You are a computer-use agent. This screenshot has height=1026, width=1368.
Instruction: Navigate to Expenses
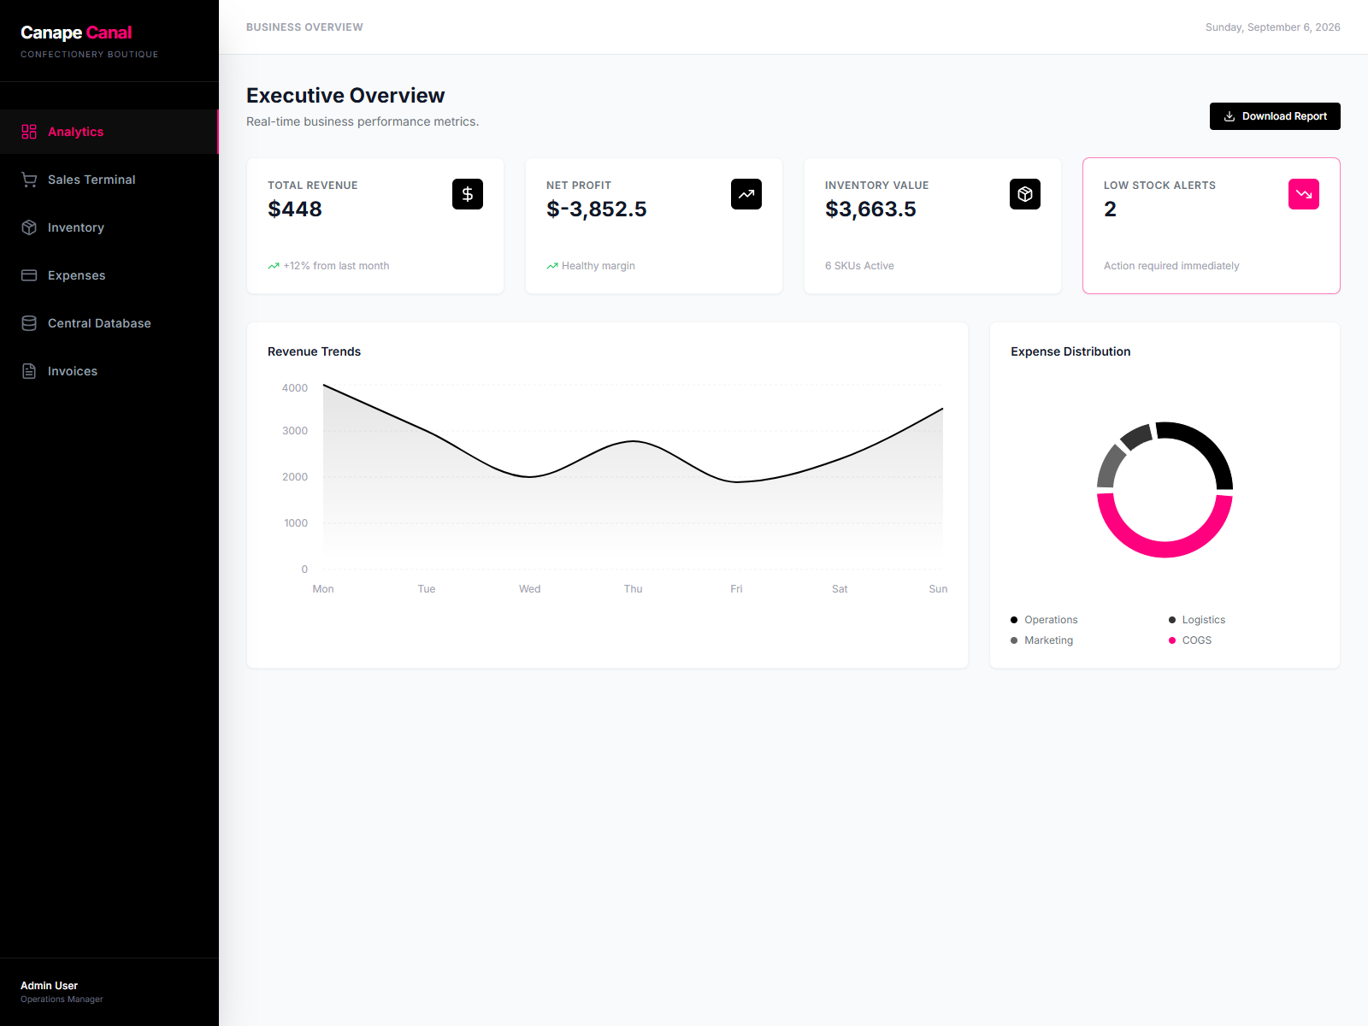[x=109, y=275]
